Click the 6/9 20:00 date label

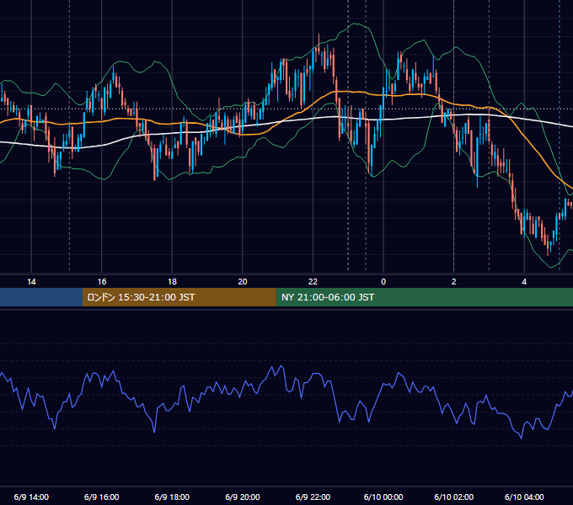(x=243, y=497)
